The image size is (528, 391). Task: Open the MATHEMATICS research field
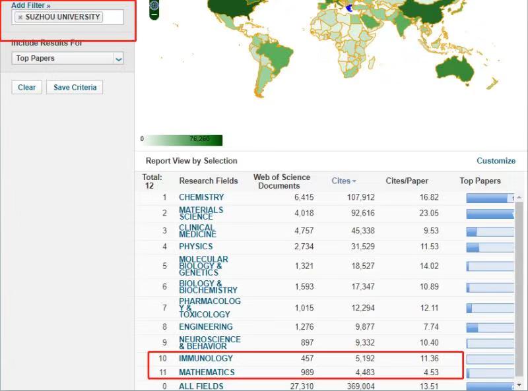(207, 373)
